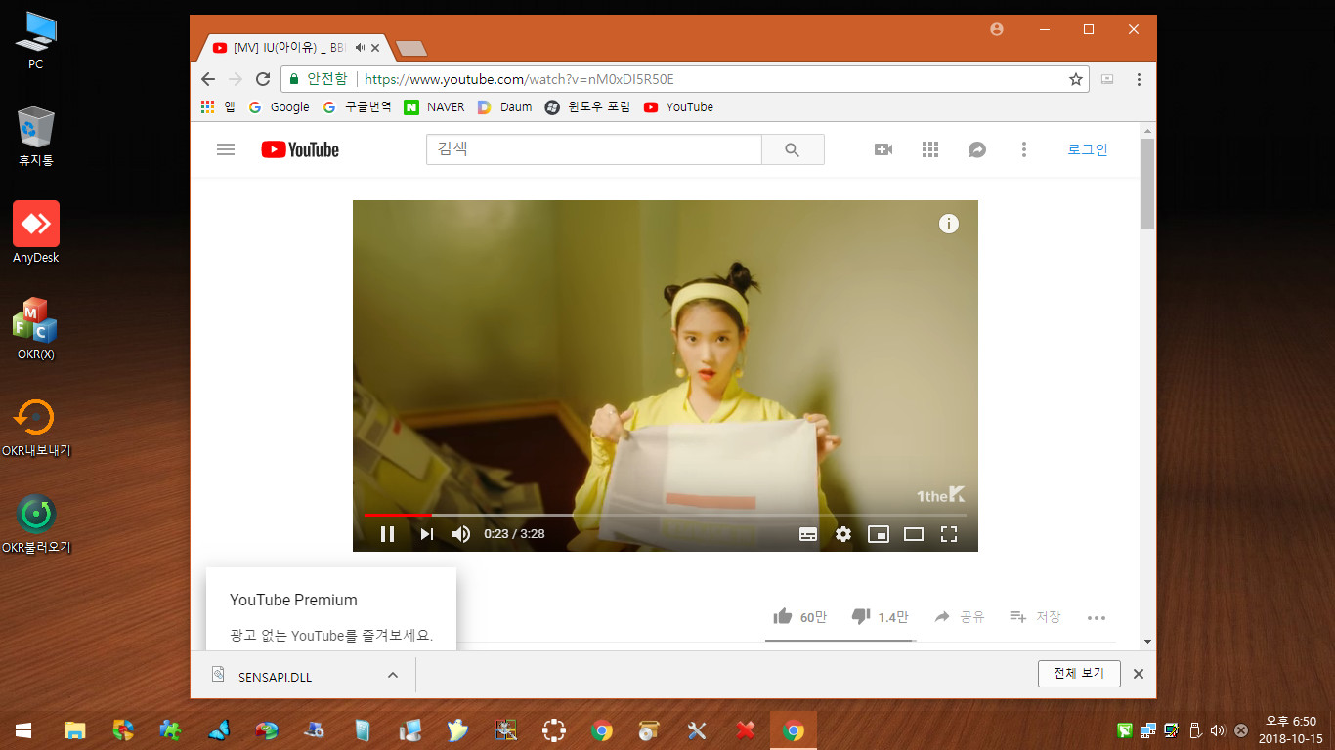Click the taskbar red X icon
The image size is (1335, 750).
(745, 729)
